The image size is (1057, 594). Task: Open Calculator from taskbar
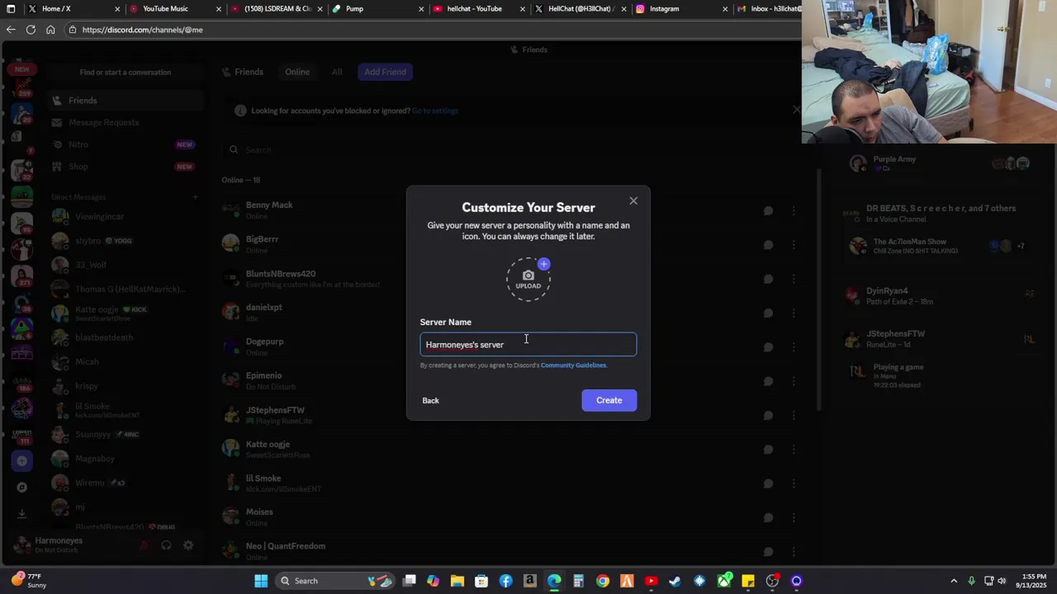tap(578, 581)
